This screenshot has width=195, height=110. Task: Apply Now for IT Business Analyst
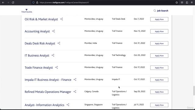coord(159,56)
